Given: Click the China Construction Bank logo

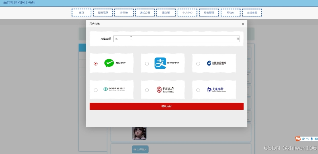Looking at the screenshot, I should click(217, 63).
